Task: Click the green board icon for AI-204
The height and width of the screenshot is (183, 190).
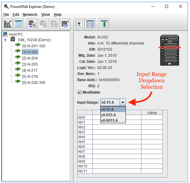Action: click(x=18, y=57)
